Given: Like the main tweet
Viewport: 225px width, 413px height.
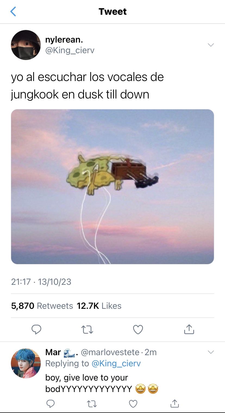Looking at the screenshot, I should pyautogui.click(x=138, y=330).
